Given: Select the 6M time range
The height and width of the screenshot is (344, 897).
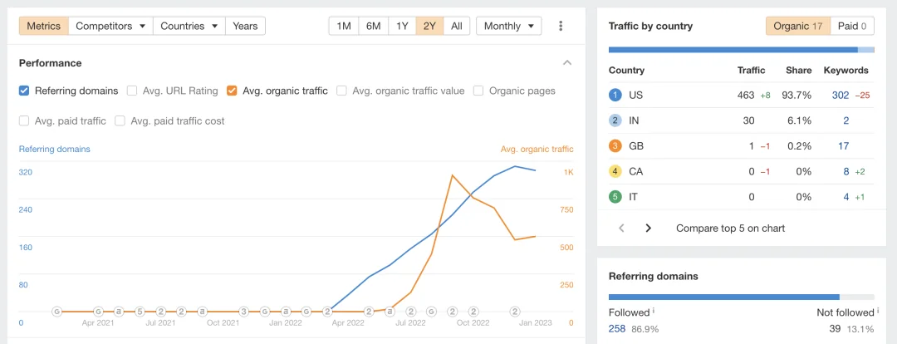Looking at the screenshot, I should [374, 26].
